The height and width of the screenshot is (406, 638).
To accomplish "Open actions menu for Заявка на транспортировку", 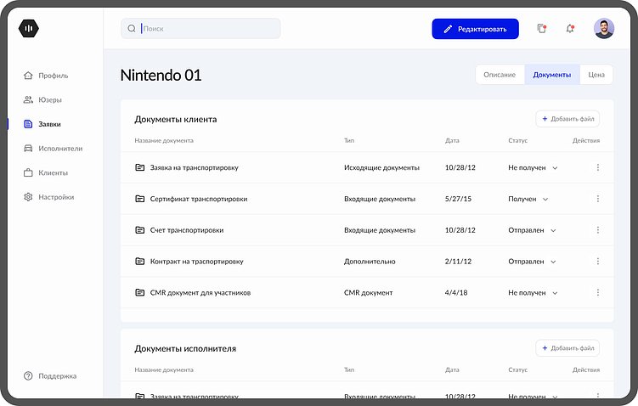I will click(x=598, y=167).
